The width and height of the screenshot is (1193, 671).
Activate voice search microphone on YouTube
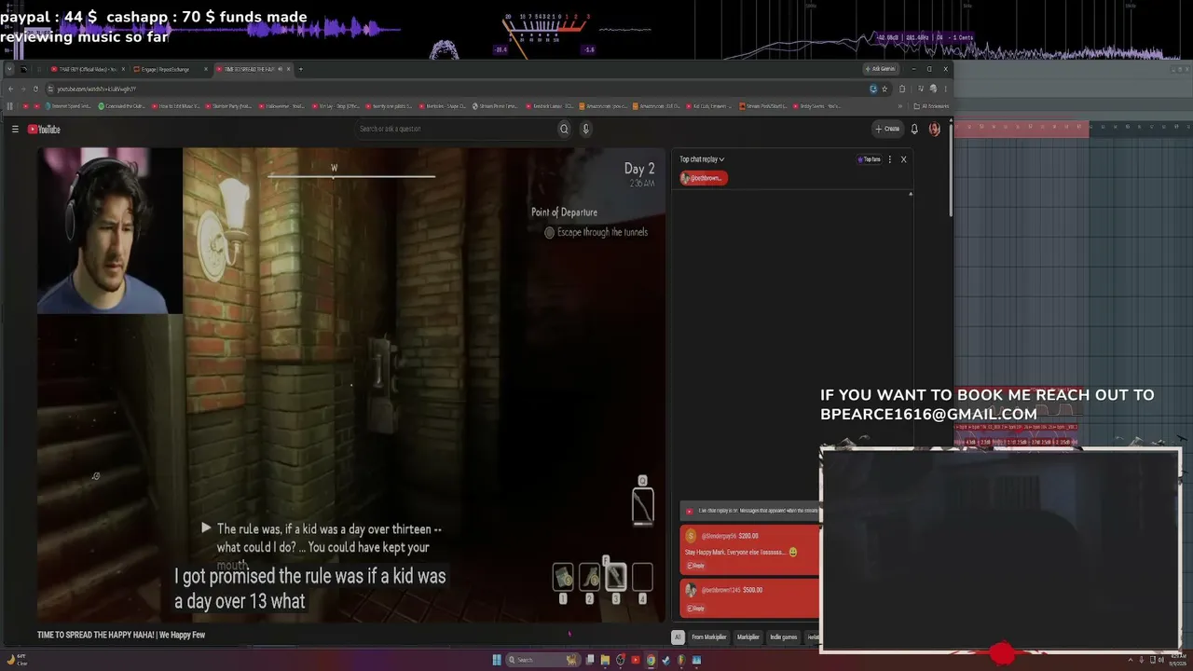point(585,129)
